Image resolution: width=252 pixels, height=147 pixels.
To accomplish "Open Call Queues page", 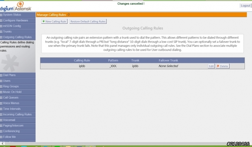I will 18,98.
